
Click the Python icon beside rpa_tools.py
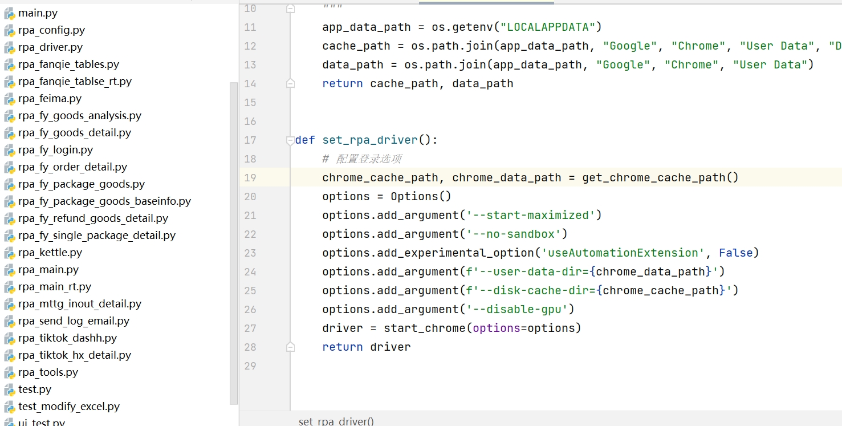point(9,372)
